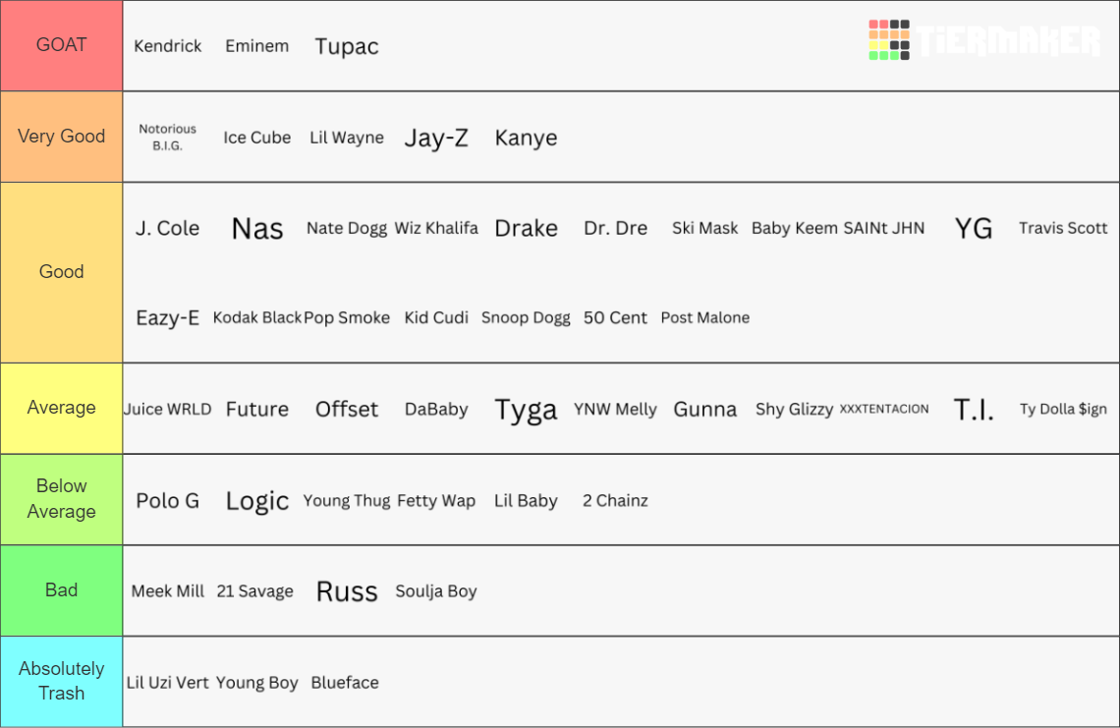Image resolution: width=1120 pixels, height=728 pixels.
Task: Select the Jay-Z tile
Action: [436, 138]
